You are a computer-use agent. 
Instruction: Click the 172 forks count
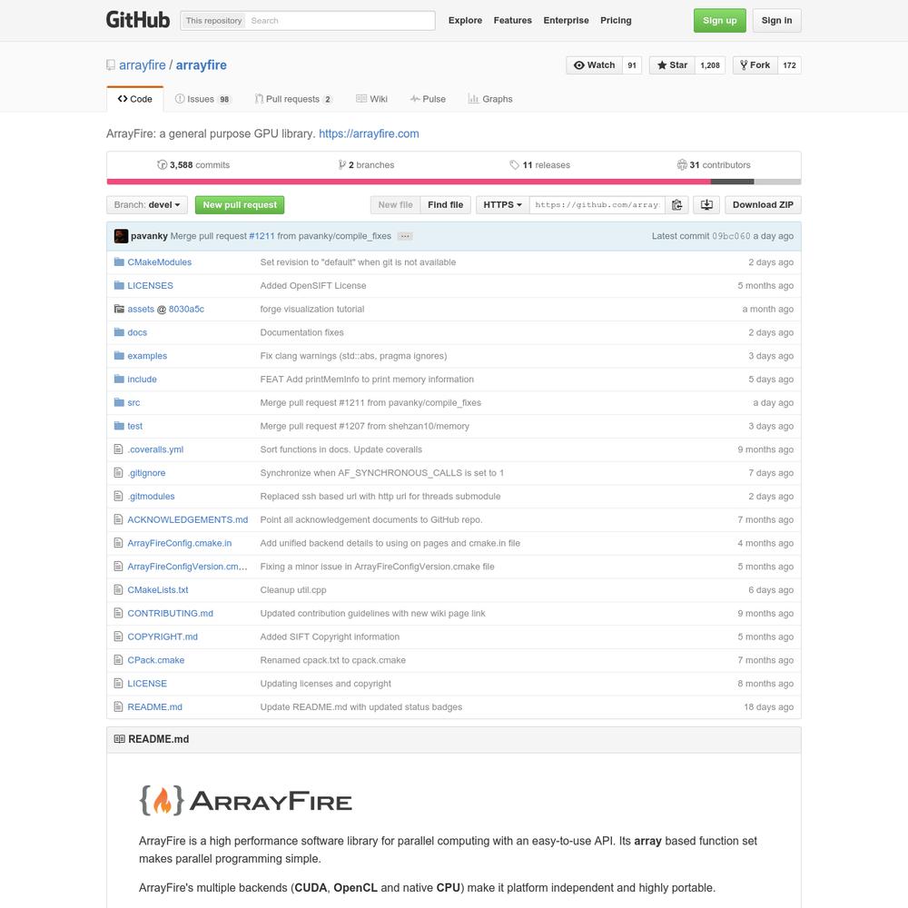789,65
